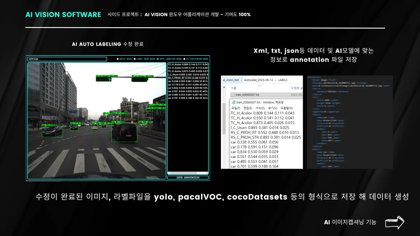The width and height of the screenshot is (420, 236).
Task: Click the sort chevron above the 이름 column
Action: click(259, 86)
